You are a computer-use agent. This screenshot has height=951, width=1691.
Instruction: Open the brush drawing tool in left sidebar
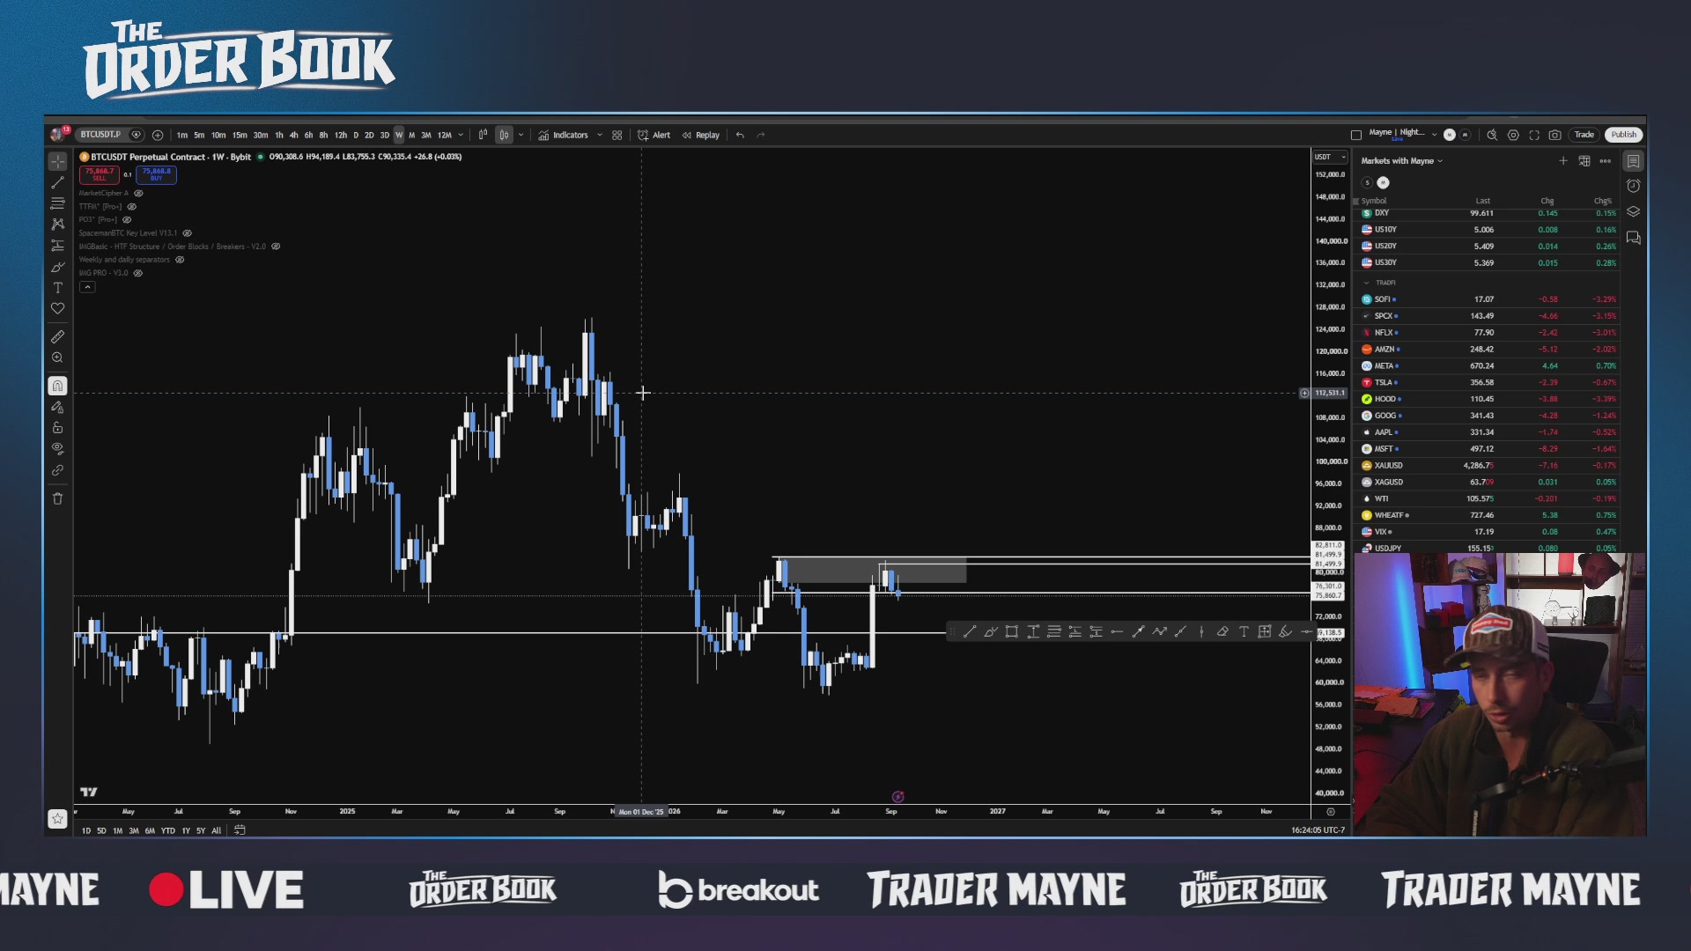[x=57, y=267]
